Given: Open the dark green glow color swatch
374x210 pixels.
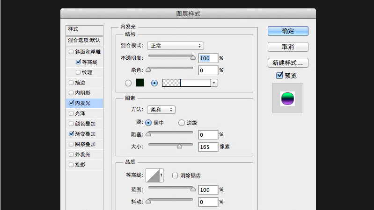Looking at the screenshot, I should [x=140, y=83].
